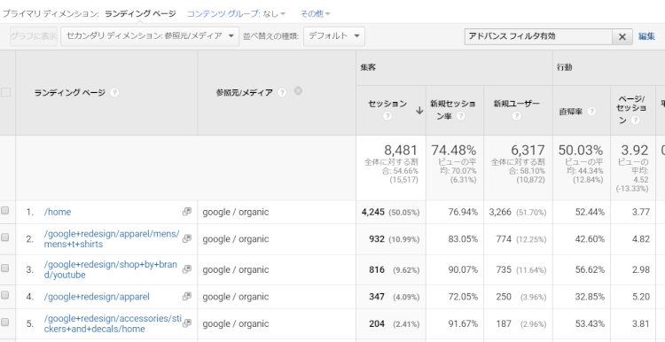Select ランディング ページ primary dimension

pyautogui.click(x=140, y=13)
